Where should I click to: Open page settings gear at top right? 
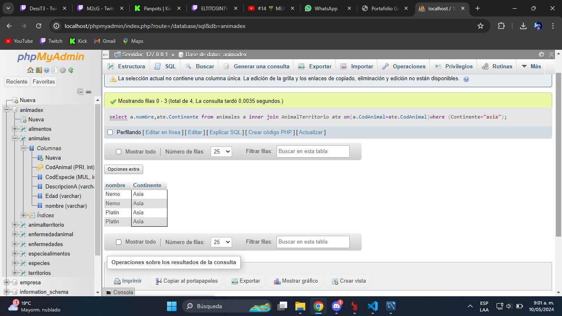click(541, 54)
